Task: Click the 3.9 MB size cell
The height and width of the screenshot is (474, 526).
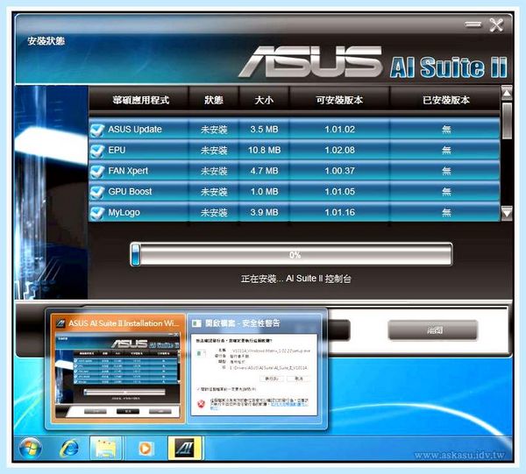Action: [x=265, y=213]
